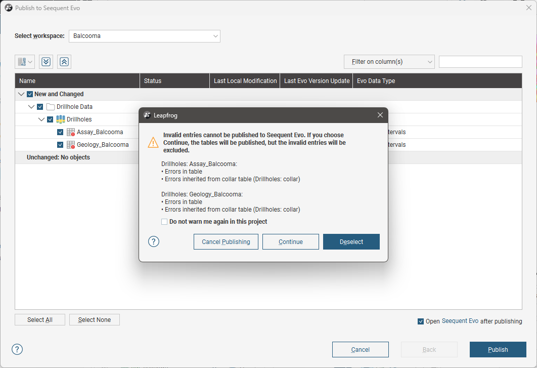Click the expand all rows icon
This screenshot has width=537, height=368.
[46, 62]
